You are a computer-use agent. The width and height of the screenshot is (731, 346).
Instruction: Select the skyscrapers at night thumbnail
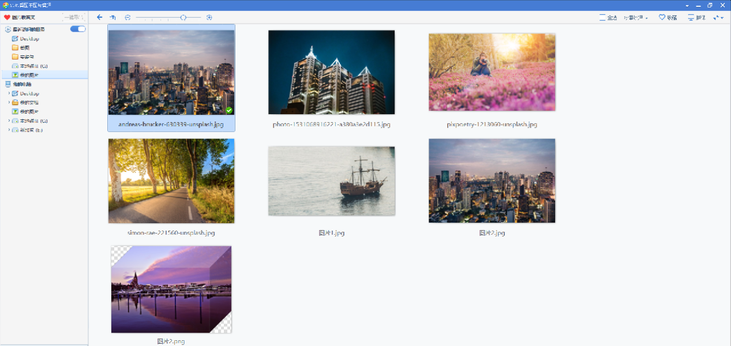[332, 72]
